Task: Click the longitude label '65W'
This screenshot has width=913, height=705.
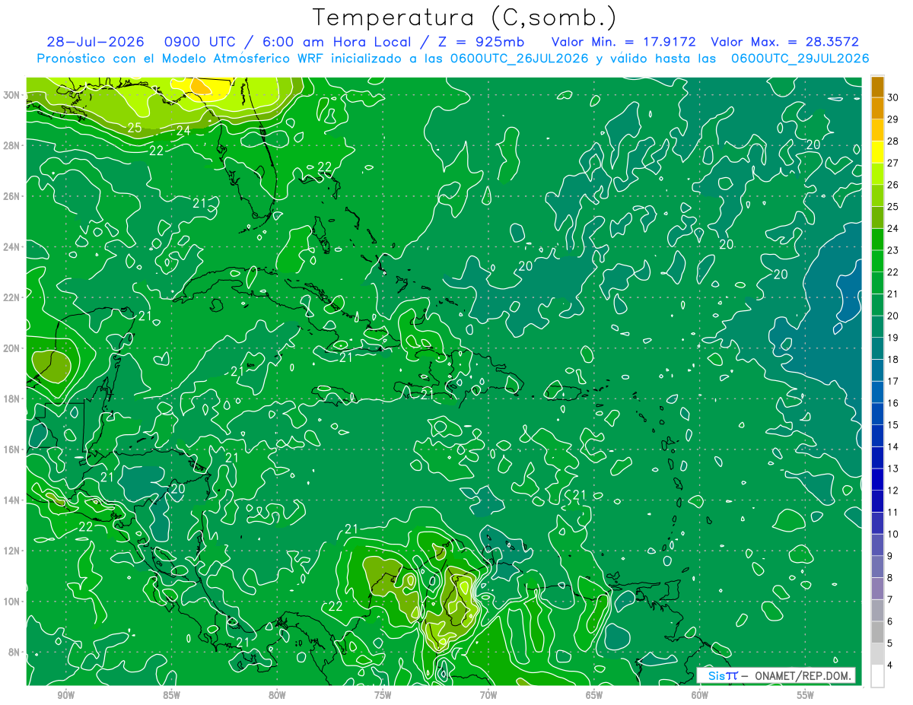Action: point(594,695)
